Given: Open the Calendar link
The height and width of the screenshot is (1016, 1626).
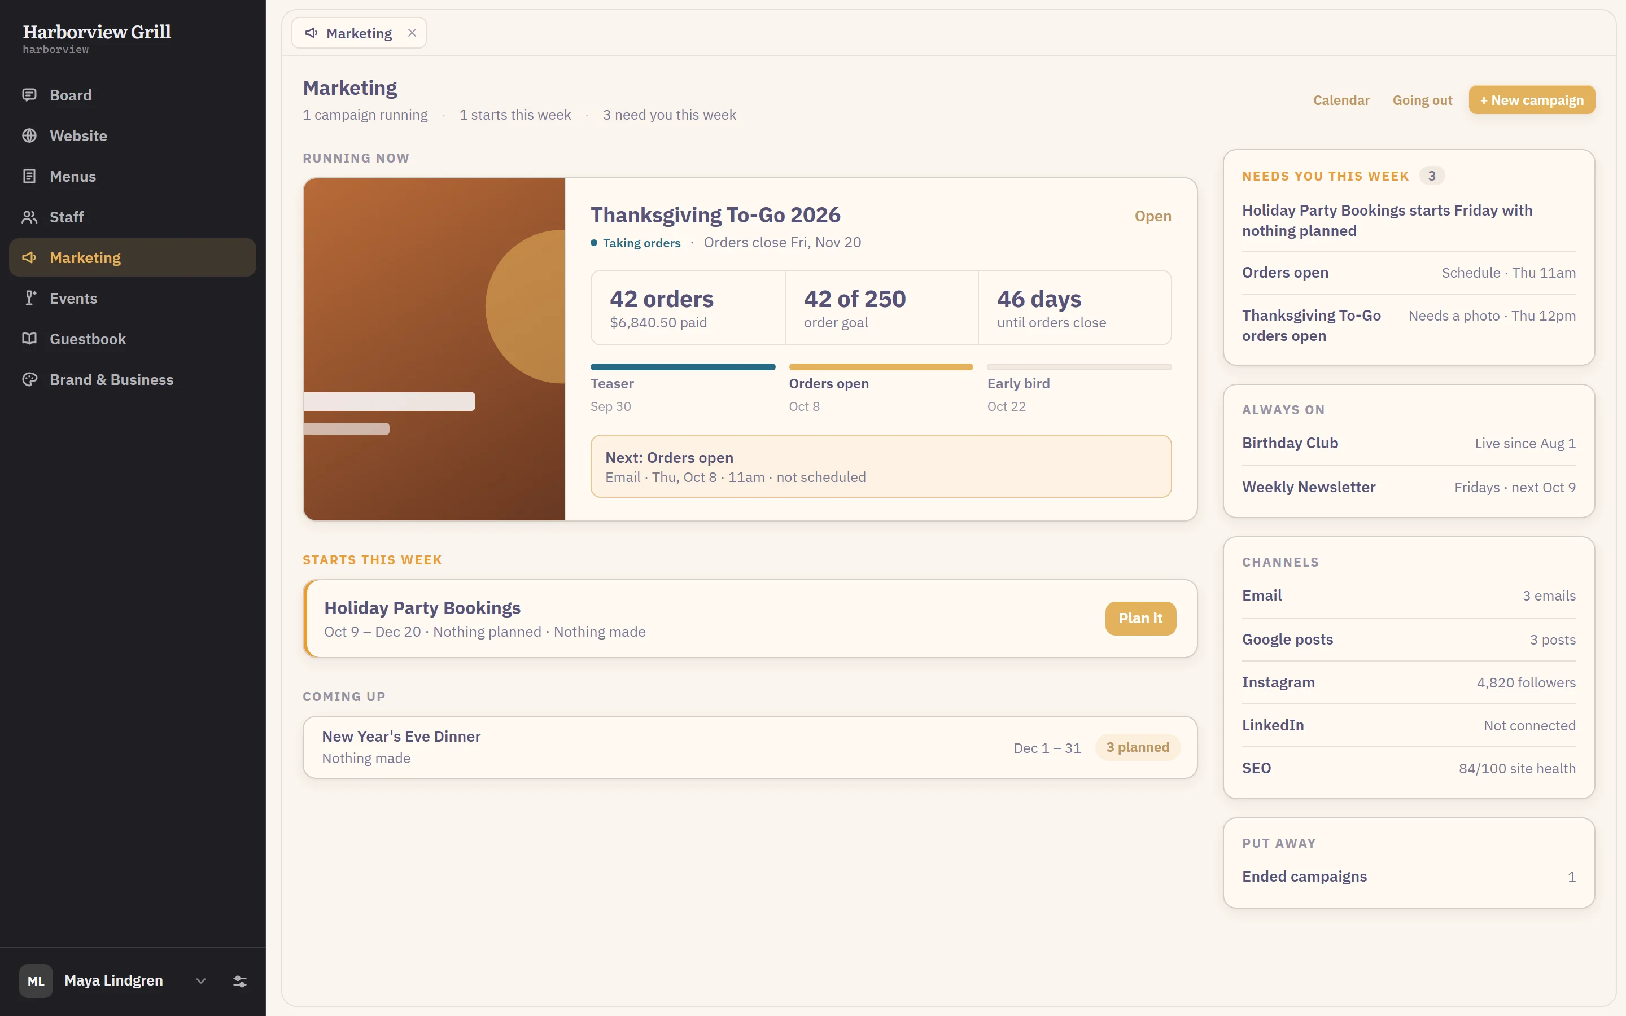Looking at the screenshot, I should click(x=1341, y=100).
